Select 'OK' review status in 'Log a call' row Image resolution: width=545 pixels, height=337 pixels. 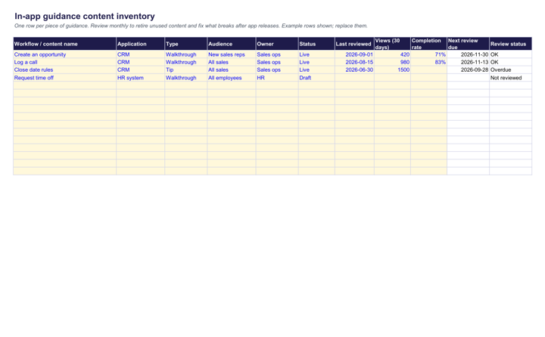pos(511,62)
